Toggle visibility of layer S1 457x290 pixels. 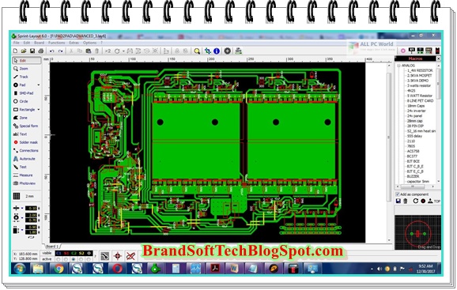tap(66, 254)
